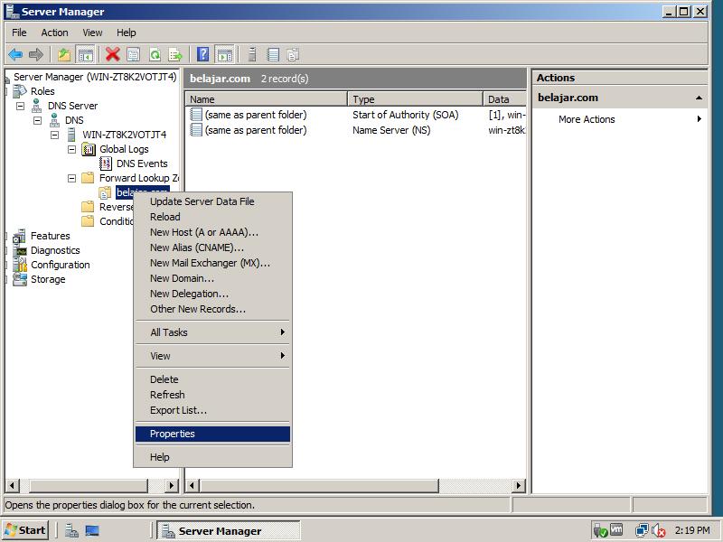Click the Export List toolbar icon

(175, 55)
